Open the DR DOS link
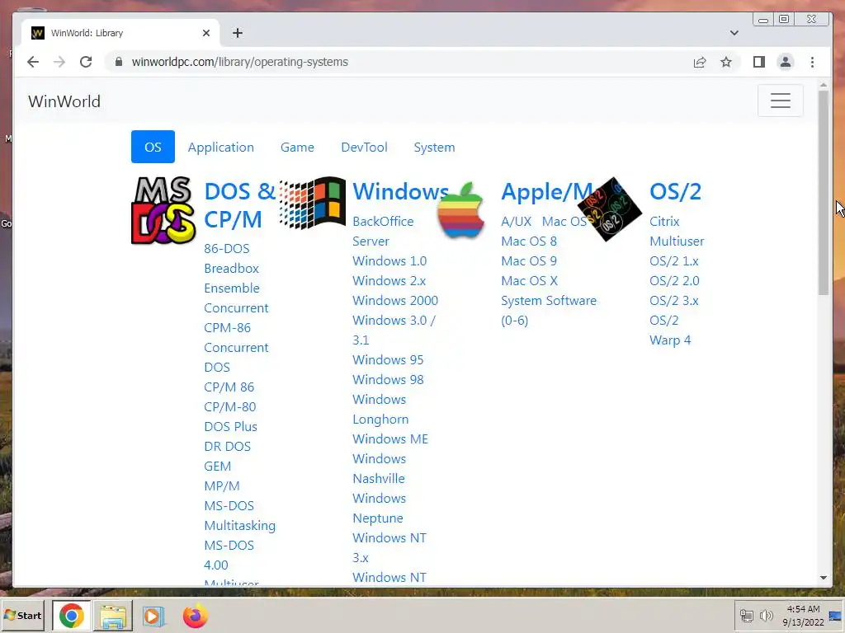 pyautogui.click(x=228, y=446)
